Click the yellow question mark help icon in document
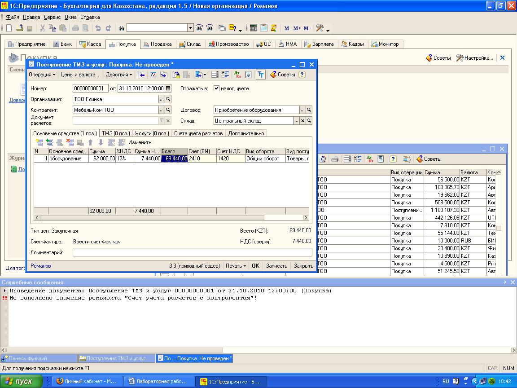 pyautogui.click(x=302, y=75)
